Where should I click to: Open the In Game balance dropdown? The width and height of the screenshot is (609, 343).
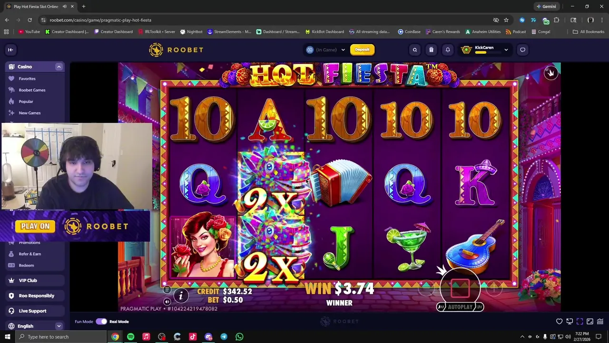(326, 50)
